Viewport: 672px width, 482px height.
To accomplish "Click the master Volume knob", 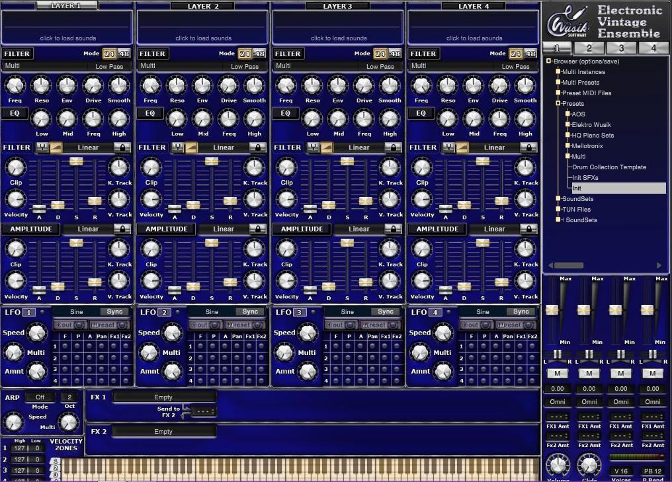I will (x=558, y=465).
